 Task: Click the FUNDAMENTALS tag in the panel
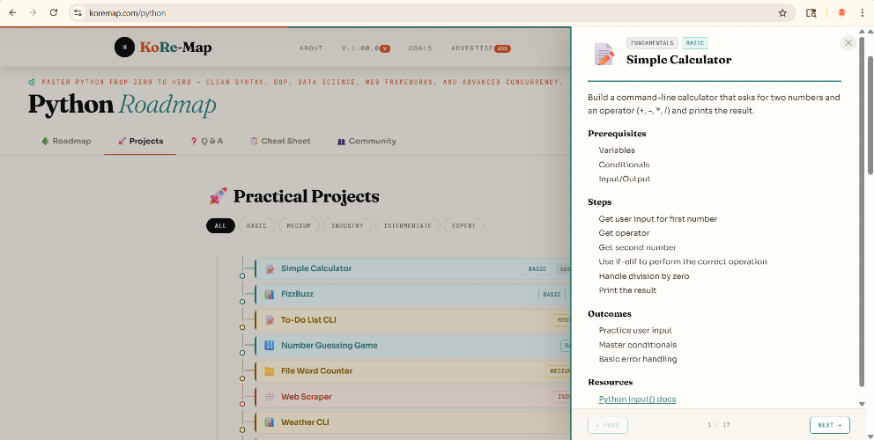tap(652, 43)
